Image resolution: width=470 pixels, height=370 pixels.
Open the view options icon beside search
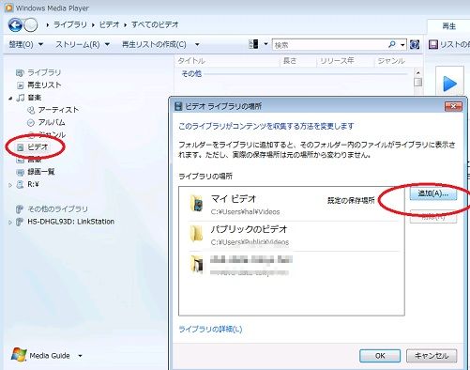pos(253,44)
